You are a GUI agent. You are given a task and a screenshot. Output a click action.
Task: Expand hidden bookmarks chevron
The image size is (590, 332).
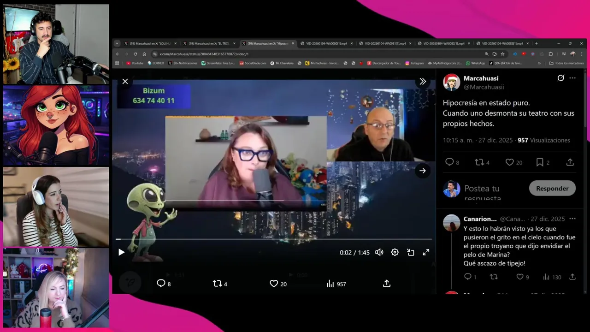pyautogui.click(x=540, y=63)
